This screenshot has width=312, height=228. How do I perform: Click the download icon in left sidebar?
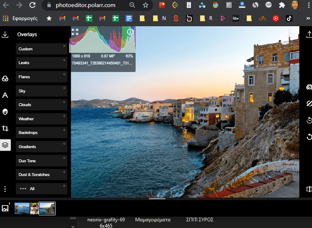coord(5,35)
